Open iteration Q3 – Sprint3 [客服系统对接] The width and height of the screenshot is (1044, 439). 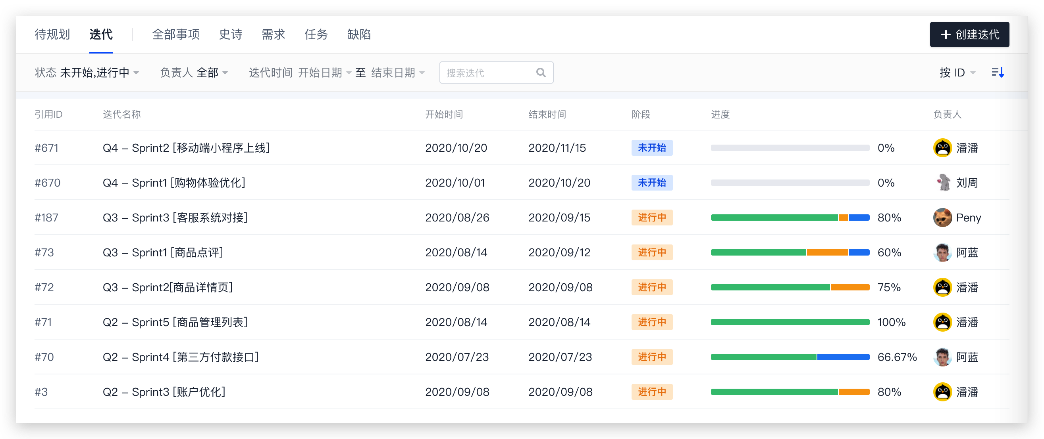pos(175,218)
